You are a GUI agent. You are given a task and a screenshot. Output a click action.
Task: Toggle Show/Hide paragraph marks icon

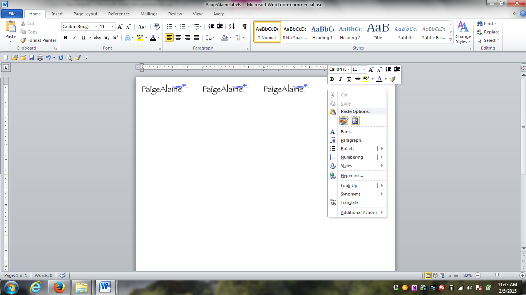tap(244, 27)
